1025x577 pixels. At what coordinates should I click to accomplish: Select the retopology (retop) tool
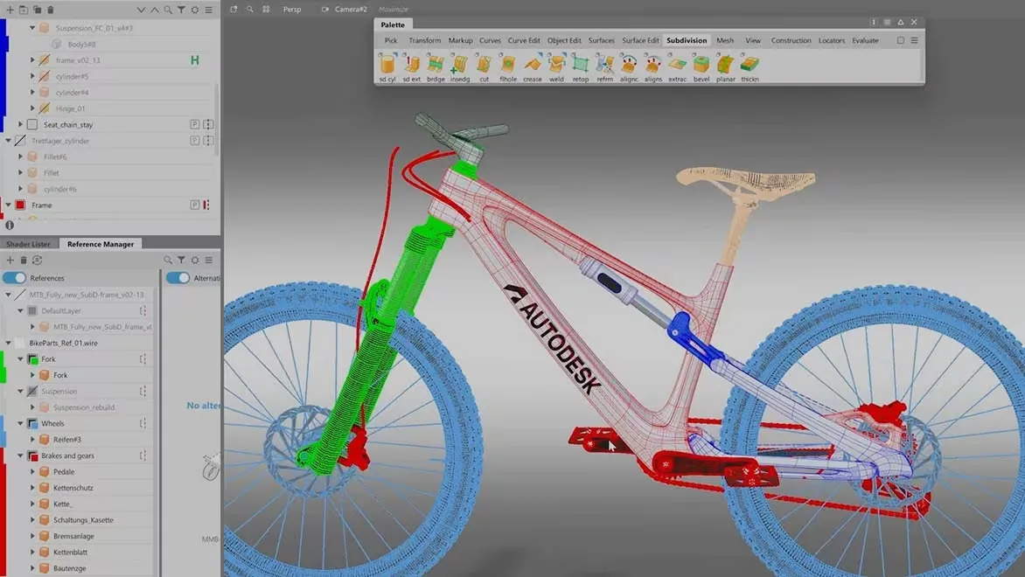[580, 65]
